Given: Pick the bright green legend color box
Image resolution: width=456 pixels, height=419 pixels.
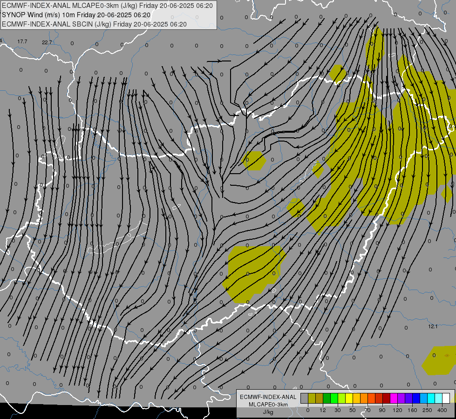Looking at the screenshot, I should [x=334, y=398].
